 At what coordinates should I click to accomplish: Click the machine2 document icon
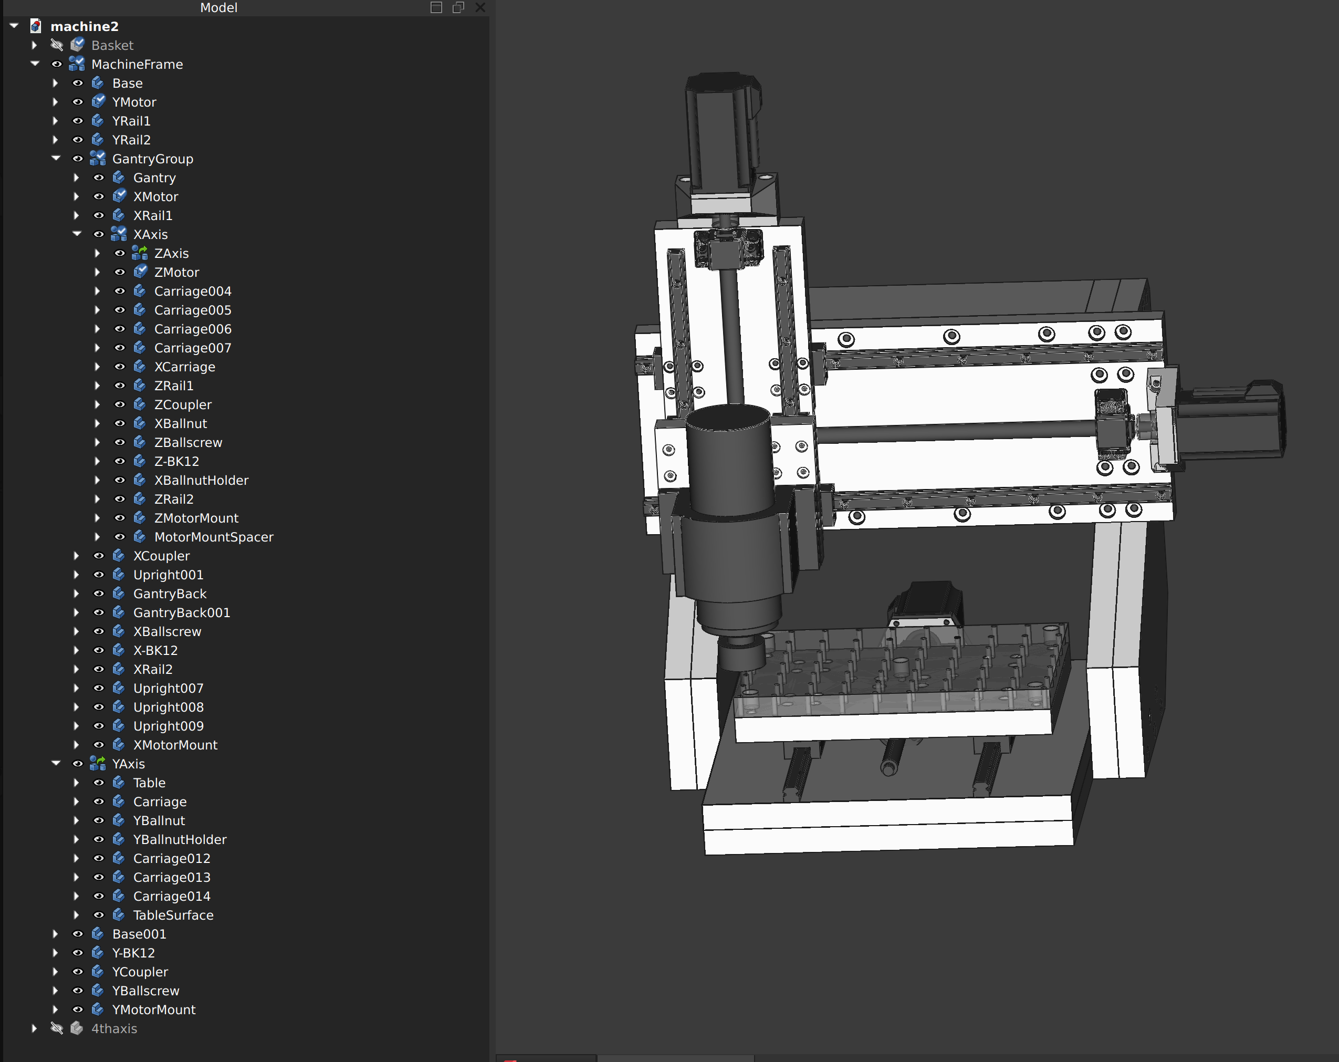[36, 26]
